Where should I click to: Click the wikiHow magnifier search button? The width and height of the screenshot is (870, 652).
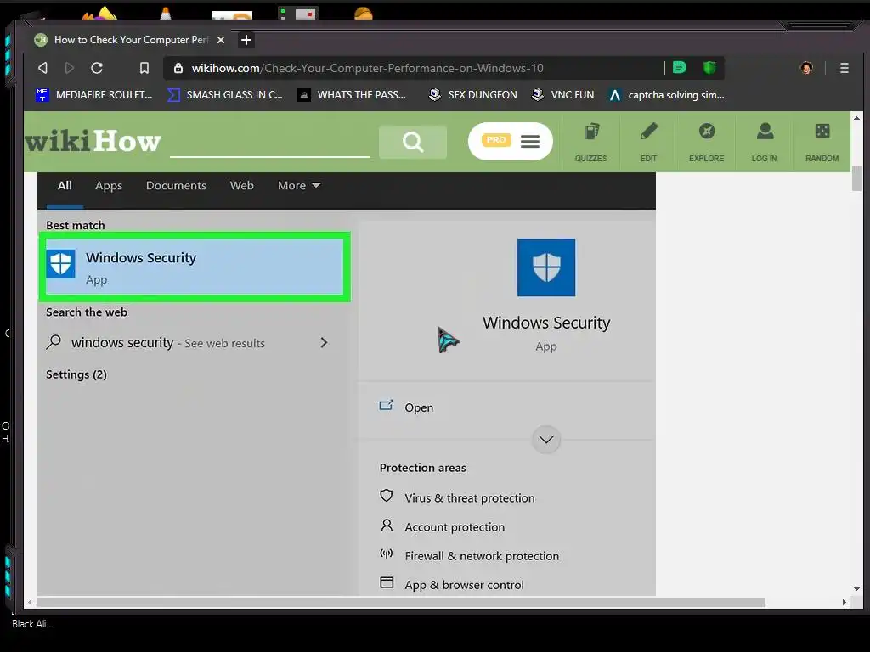[x=413, y=142]
